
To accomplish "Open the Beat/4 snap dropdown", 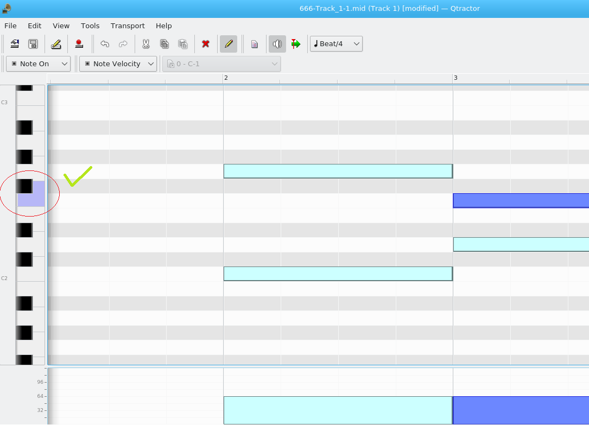I will click(336, 44).
